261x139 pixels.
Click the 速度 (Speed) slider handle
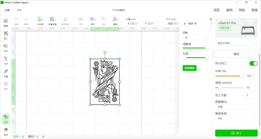click(220, 88)
